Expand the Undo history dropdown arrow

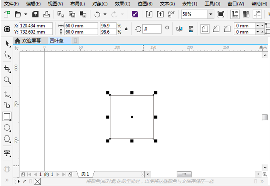105,14
